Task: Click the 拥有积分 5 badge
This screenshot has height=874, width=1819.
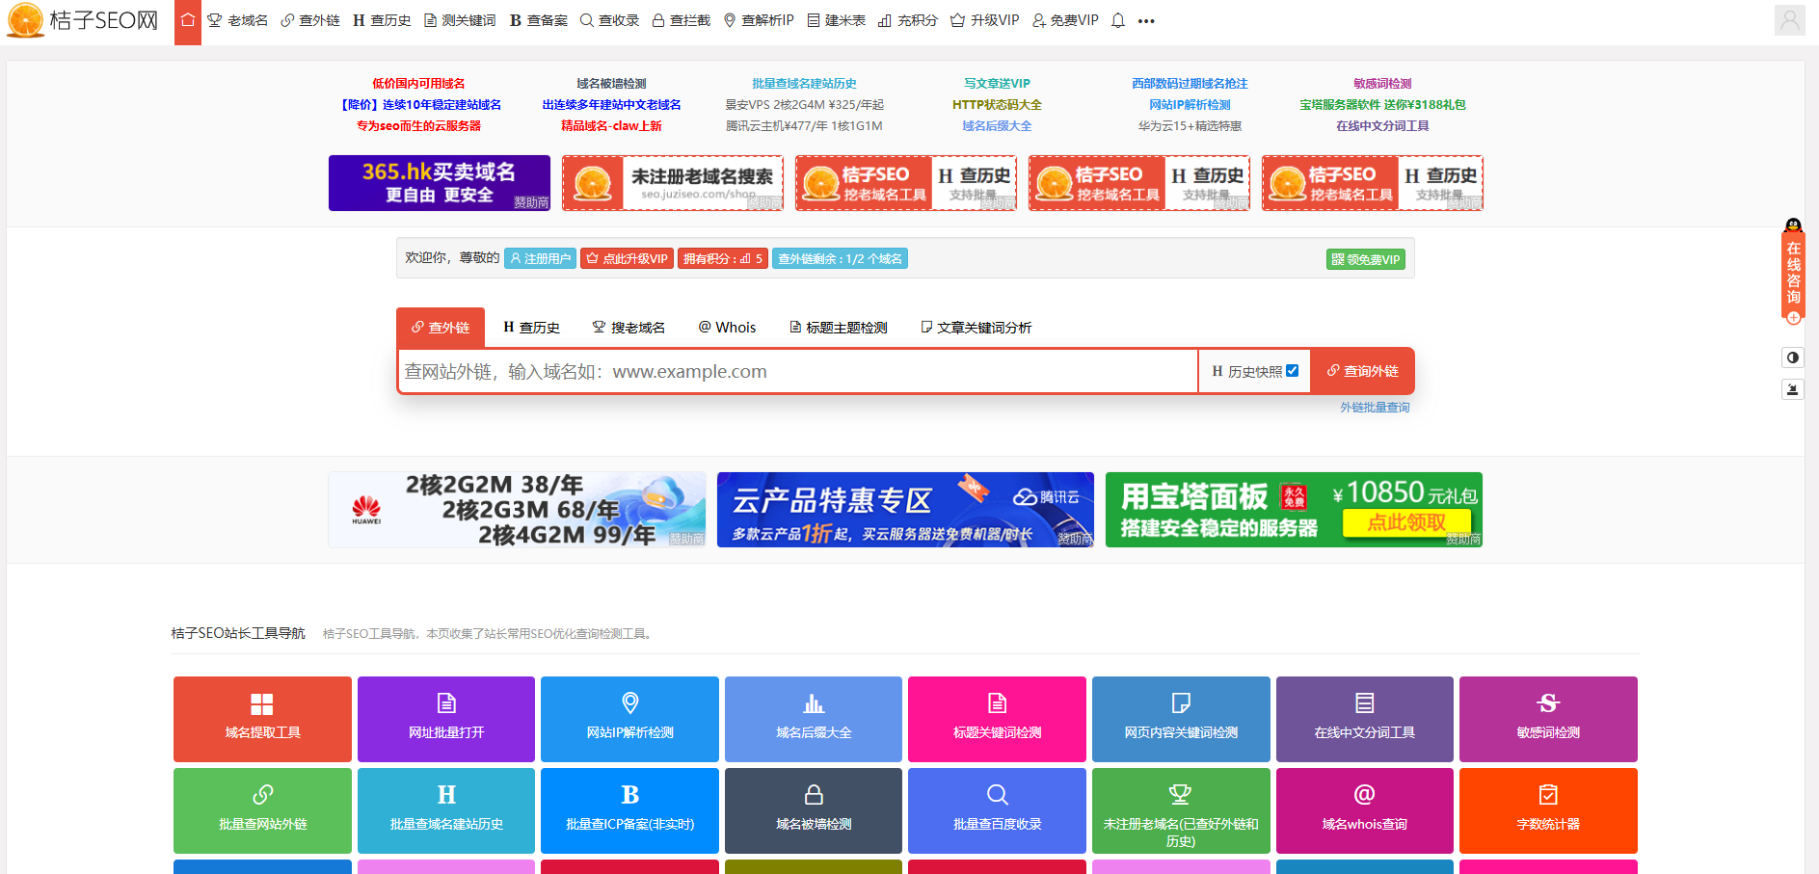Action: point(723,258)
